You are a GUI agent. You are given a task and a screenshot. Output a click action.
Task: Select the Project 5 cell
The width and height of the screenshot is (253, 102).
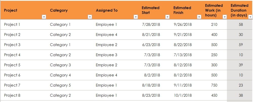coord(23,65)
